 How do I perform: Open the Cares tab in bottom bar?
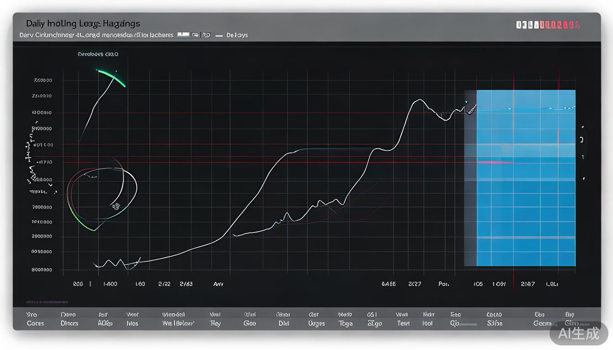click(x=35, y=323)
